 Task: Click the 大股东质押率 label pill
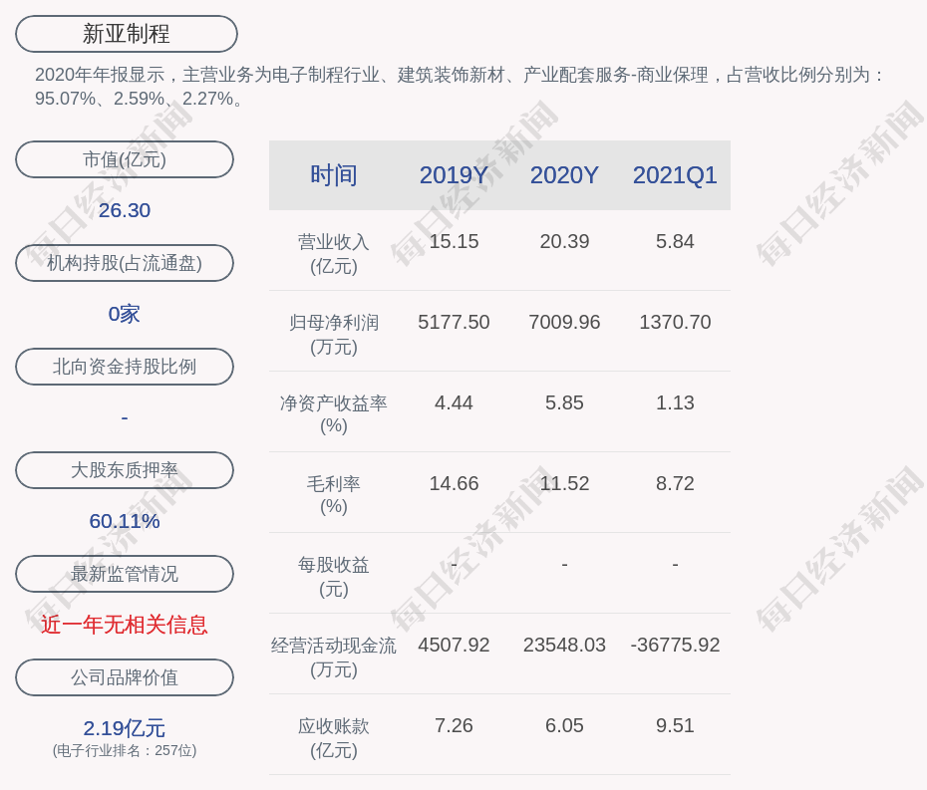[125, 470]
